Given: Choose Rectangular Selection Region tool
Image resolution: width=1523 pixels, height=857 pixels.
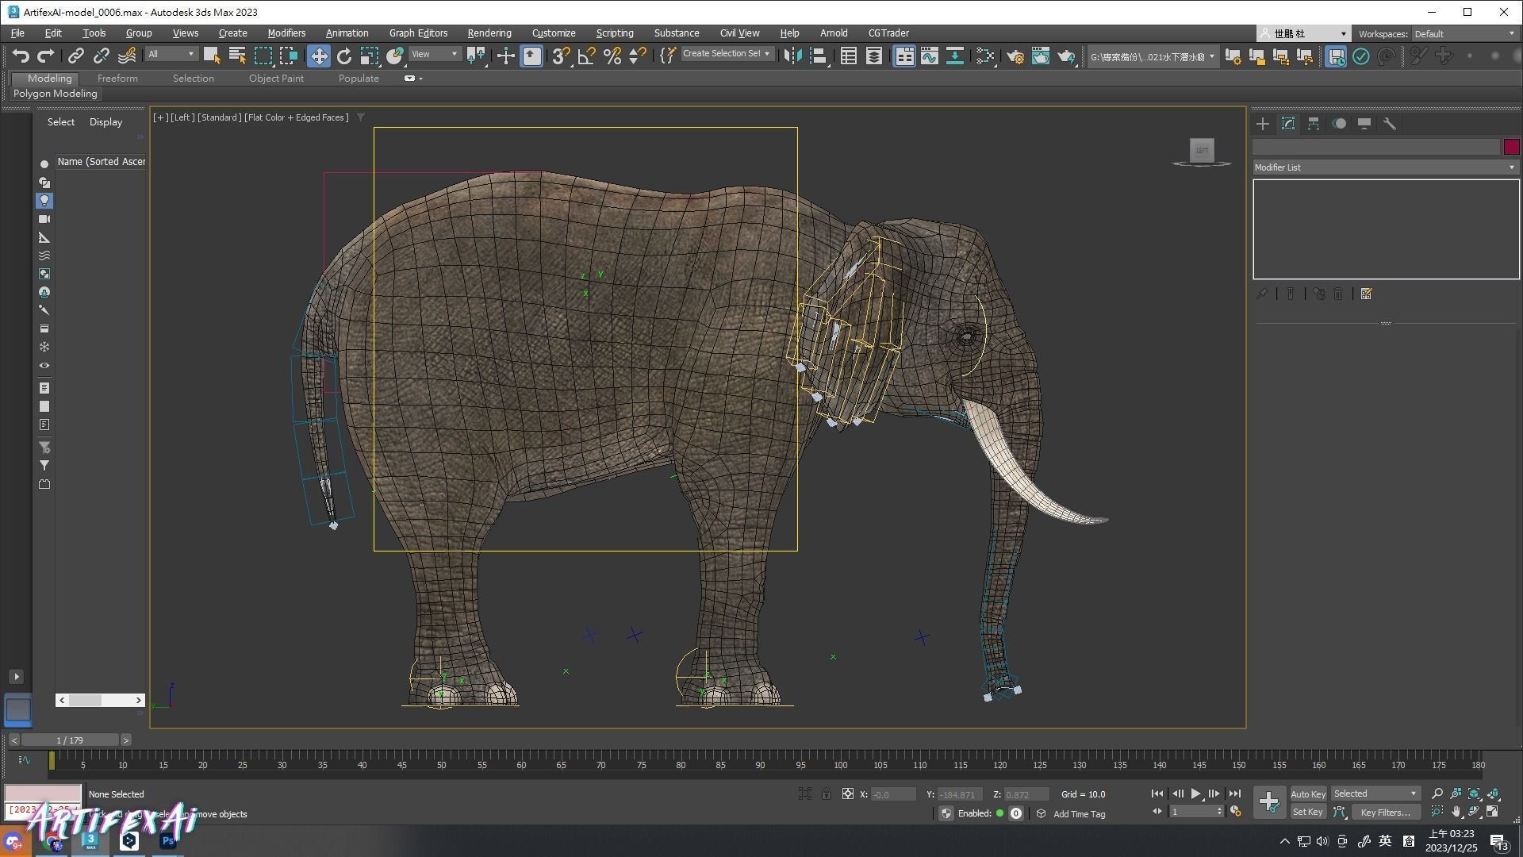Looking at the screenshot, I should (x=263, y=56).
